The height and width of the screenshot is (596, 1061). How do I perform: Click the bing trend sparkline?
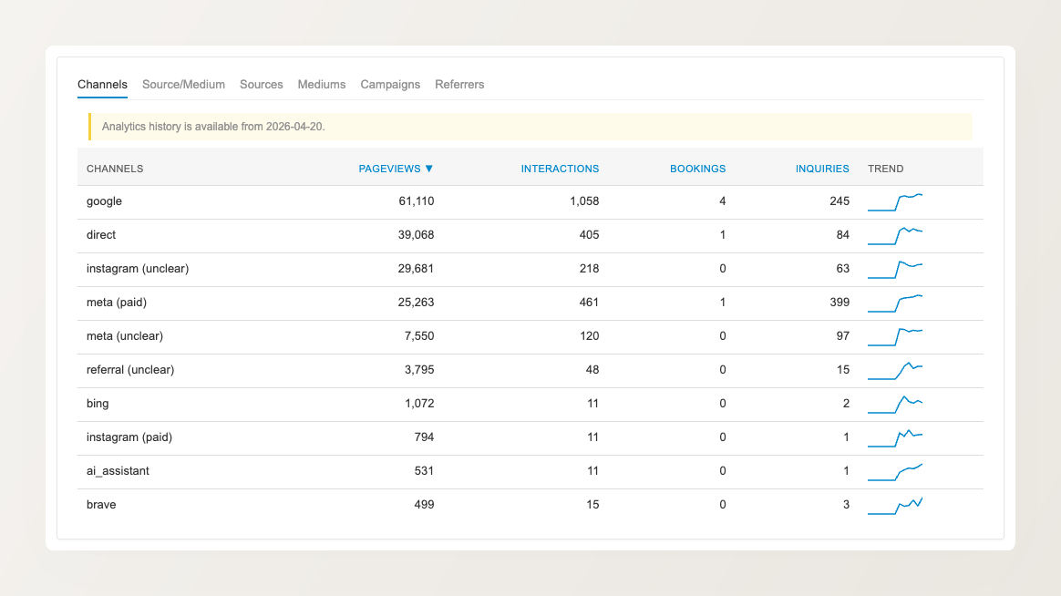click(895, 404)
